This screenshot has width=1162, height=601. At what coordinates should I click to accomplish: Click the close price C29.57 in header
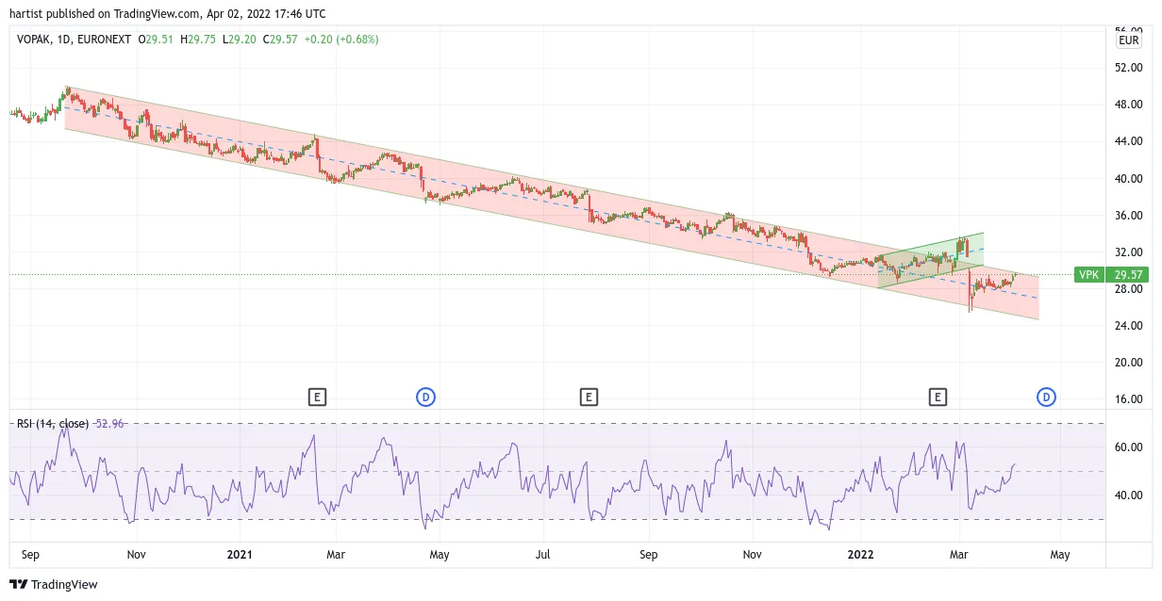(280, 40)
